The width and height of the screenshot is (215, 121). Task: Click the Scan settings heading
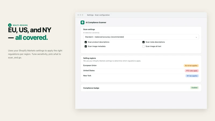[89, 29]
